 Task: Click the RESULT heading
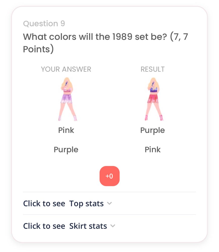153,69
